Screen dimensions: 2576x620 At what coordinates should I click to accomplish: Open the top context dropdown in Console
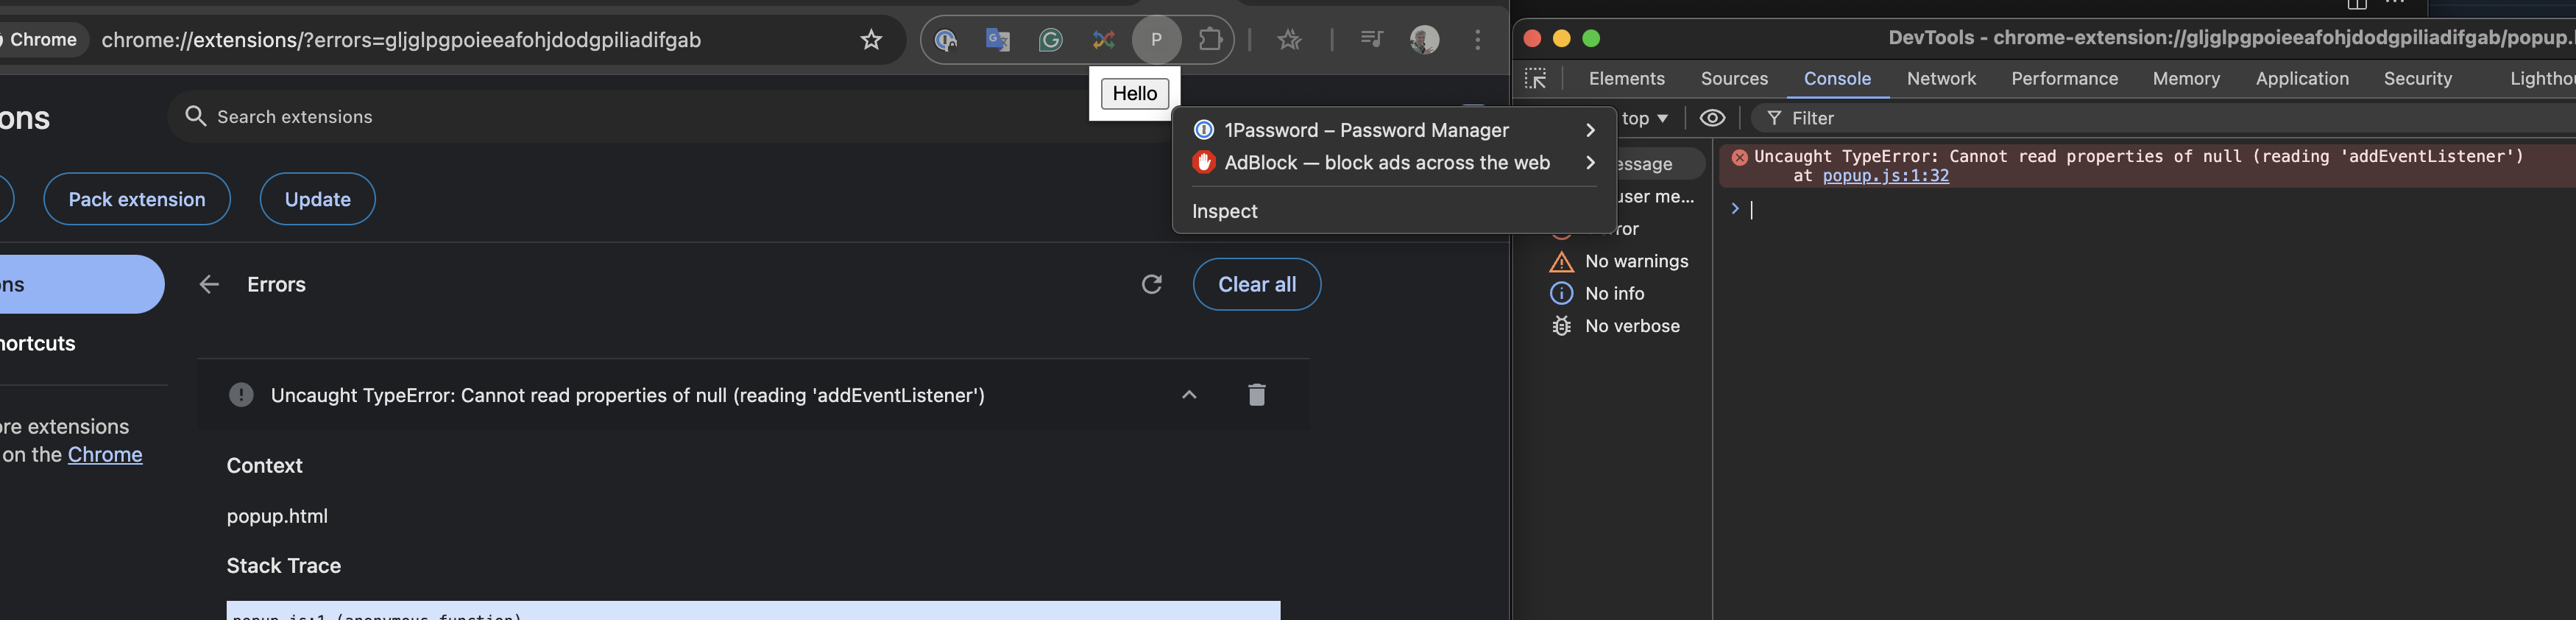pos(1645,118)
